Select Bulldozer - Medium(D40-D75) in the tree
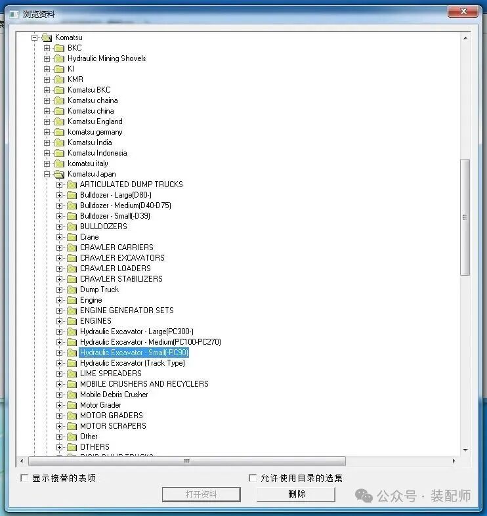The height and width of the screenshot is (516, 487). 125,205
